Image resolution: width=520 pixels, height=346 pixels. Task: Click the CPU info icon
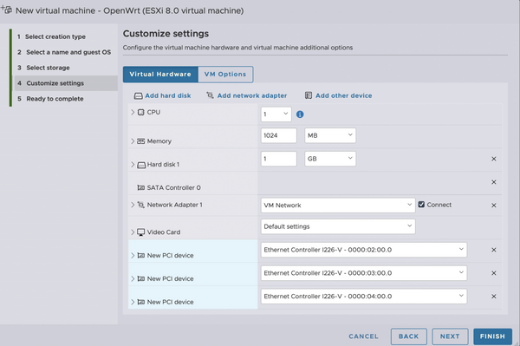300,114
